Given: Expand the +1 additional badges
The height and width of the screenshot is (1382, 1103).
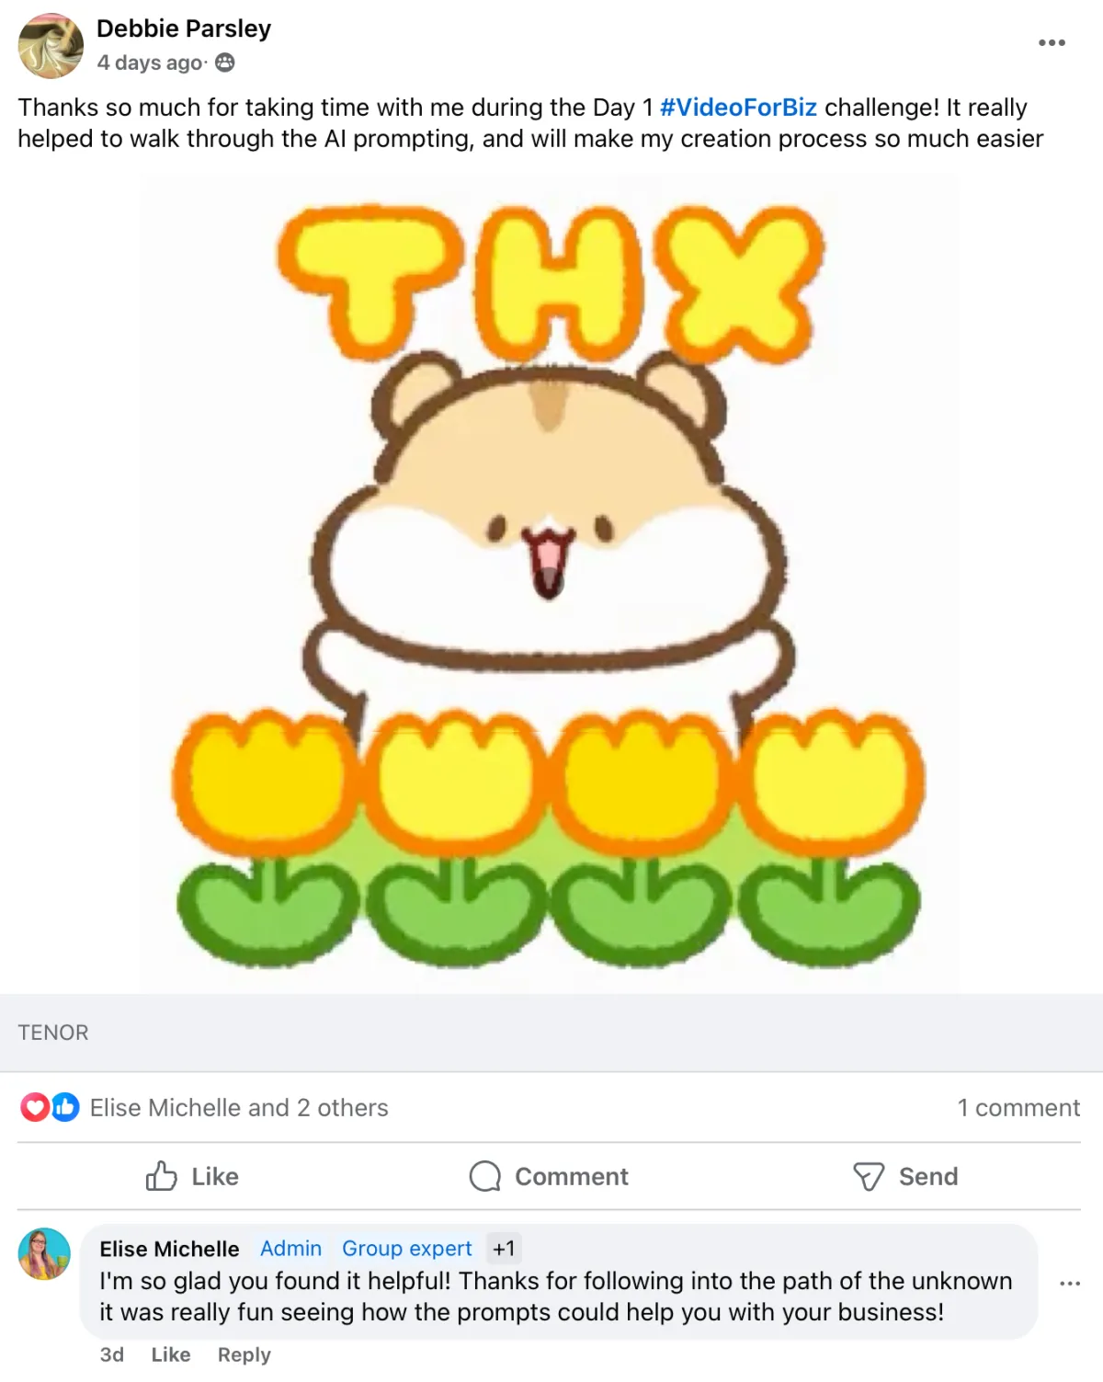Looking at the screenshot, I should click(504, 1248).
